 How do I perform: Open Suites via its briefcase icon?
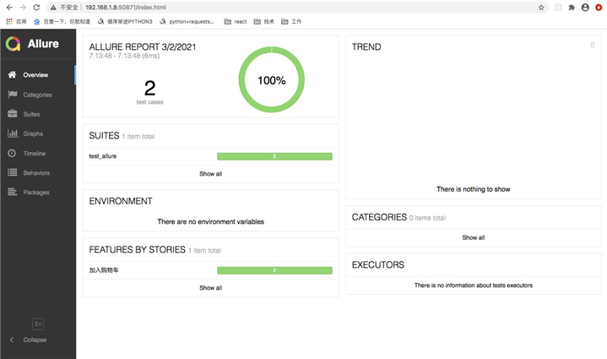coord(13,113)
